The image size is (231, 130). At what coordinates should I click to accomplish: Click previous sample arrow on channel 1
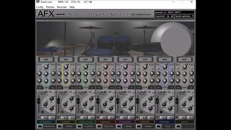click(44, 118)
